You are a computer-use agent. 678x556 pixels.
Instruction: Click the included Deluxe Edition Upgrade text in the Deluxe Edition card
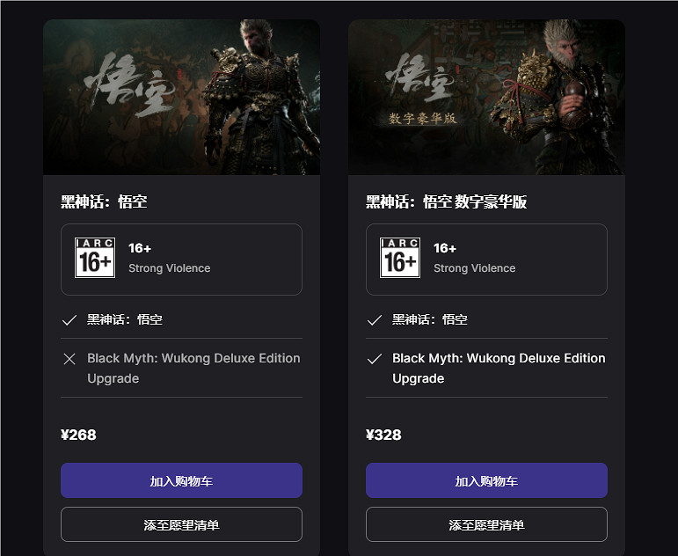coord(499,368)
